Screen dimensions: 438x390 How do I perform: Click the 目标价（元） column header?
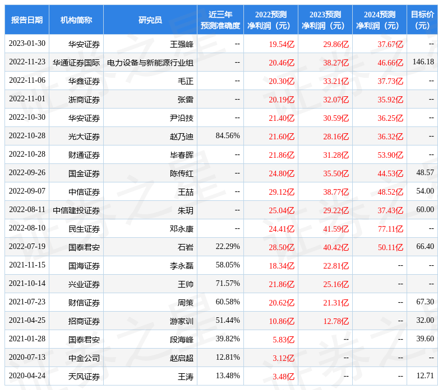coord(422,20)
